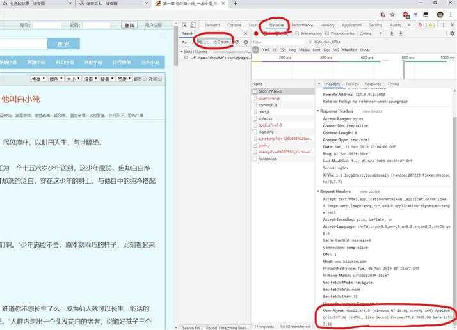The width and height of the screenshot is (457, 330).
Task: Collapse the Response Headers section
Action: point(318,111)
